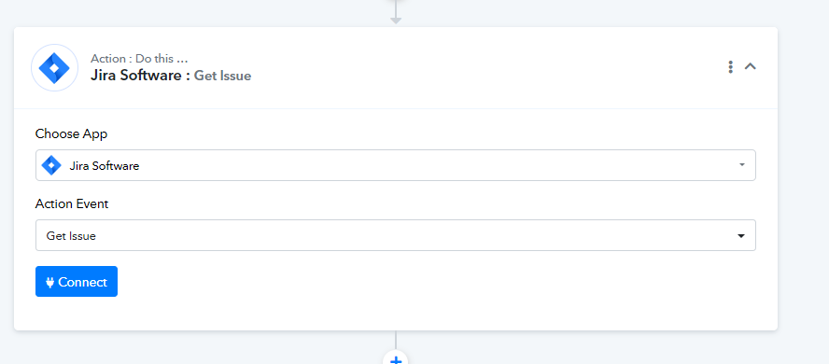Click the Connect button
Image resolution: width=829 pixels, height=364 pixels.
77,282
